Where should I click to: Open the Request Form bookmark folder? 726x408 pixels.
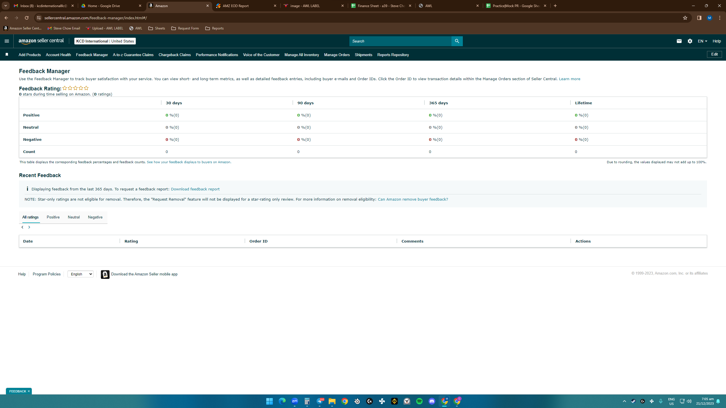185,28
